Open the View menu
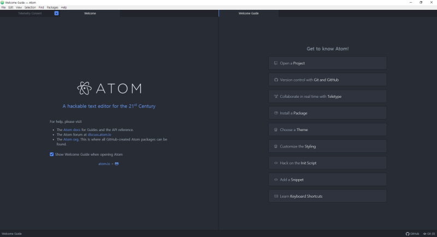The image size is (437, 237). (19, 8)
